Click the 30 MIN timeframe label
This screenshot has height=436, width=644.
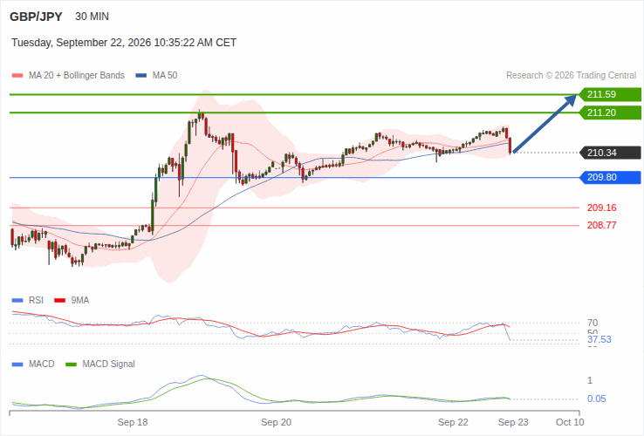pyautogui.click(x=92, y=17)
